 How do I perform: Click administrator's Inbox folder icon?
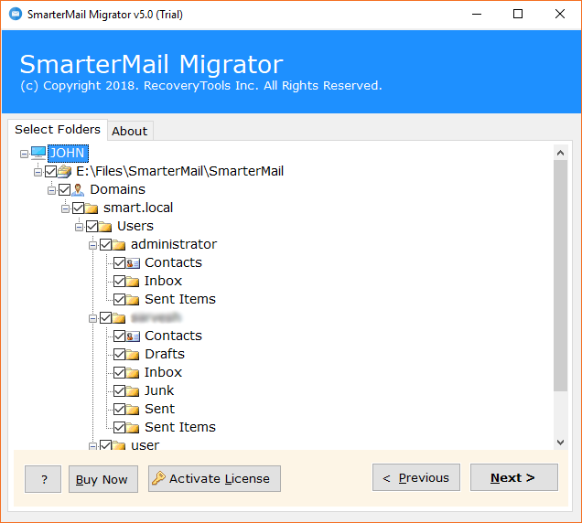pos(133,282)
